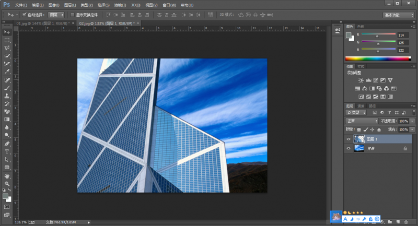The width and height of the screenshot is (418, 226).
Task: Select the Horizontal Type tool
Action: click(x=7, y=151)
